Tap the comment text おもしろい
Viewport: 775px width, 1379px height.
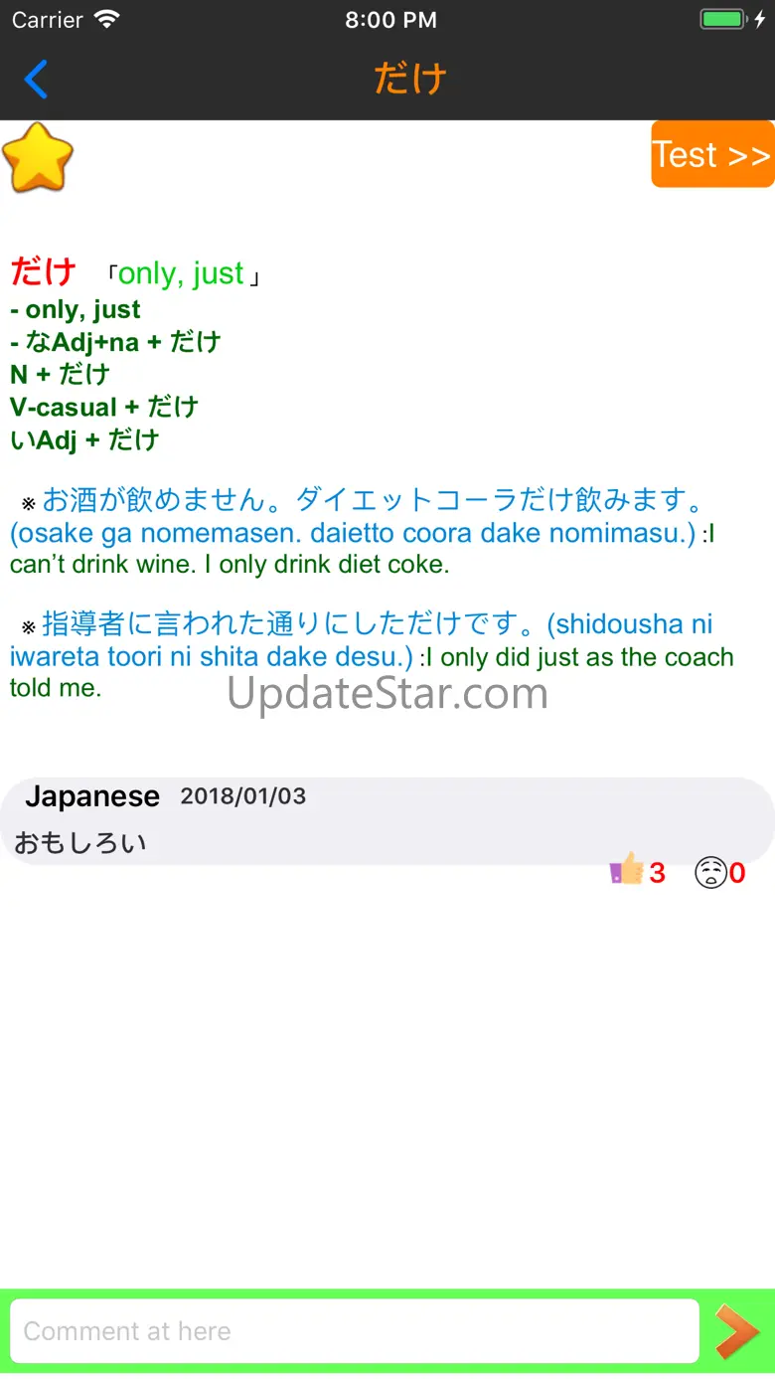[x=80, y=843]
